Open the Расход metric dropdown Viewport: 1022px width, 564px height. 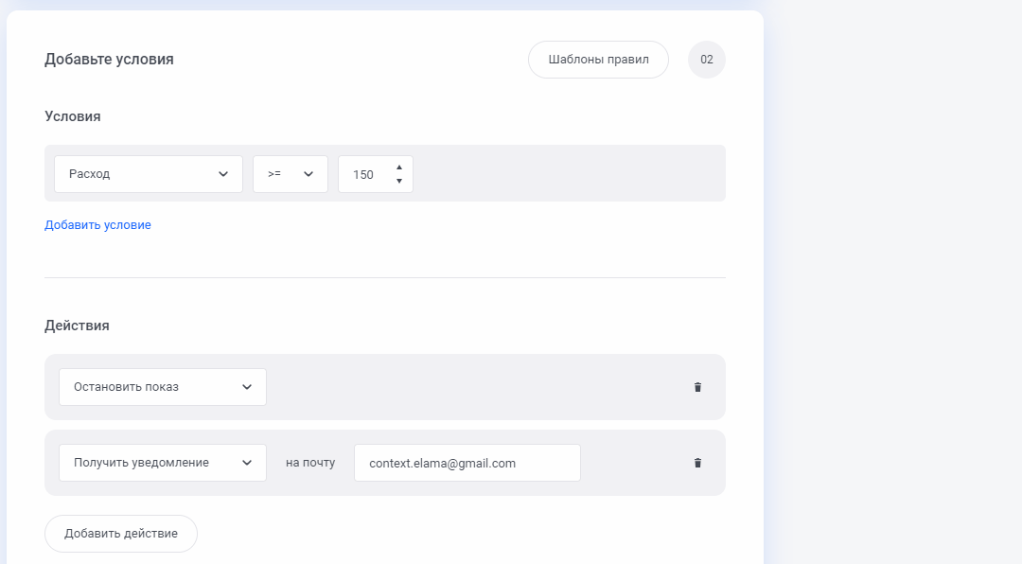pos(149,174)
